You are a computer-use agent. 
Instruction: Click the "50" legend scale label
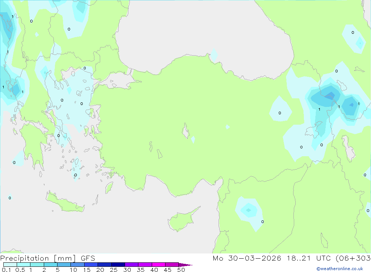pos(181,270)
